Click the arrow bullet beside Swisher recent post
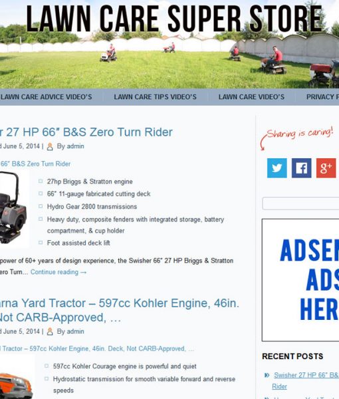Screen dimensions: 339x399 coord(267,375)
